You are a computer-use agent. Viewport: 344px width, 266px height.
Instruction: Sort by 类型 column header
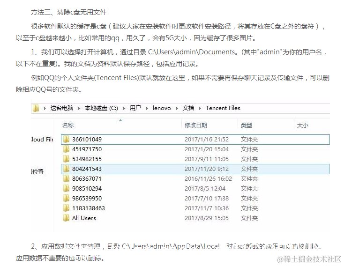click(x=246, y=125)
